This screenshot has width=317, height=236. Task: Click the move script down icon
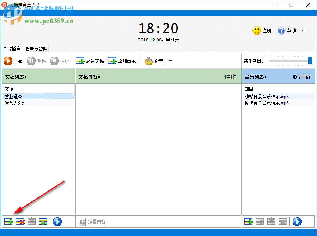click(43, 221)
